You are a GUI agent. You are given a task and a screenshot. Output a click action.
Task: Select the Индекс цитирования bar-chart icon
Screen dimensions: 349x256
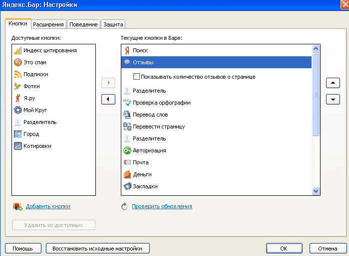[18, 50]
